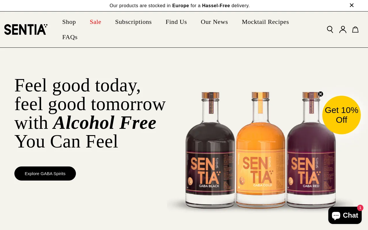Click the chat notification badge
The width and height of the screenshot is (368, 230).
[x=360, y=208]
